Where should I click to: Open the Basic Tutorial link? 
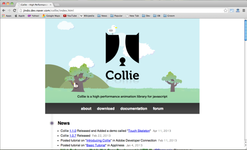tap(96, 145)
